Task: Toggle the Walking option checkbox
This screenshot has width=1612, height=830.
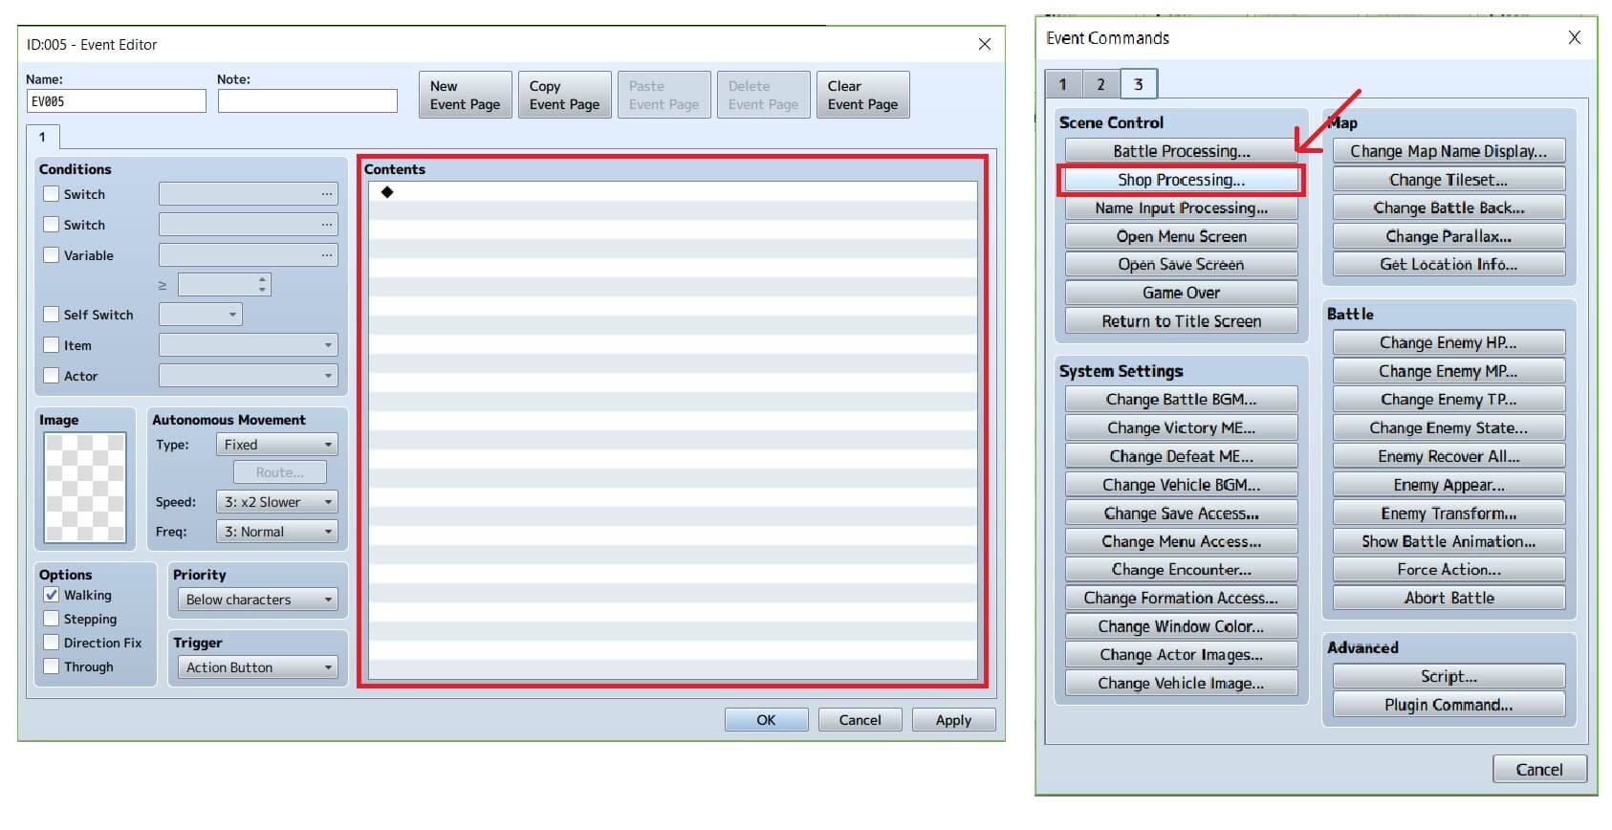Action: click(x=52, y=595)
